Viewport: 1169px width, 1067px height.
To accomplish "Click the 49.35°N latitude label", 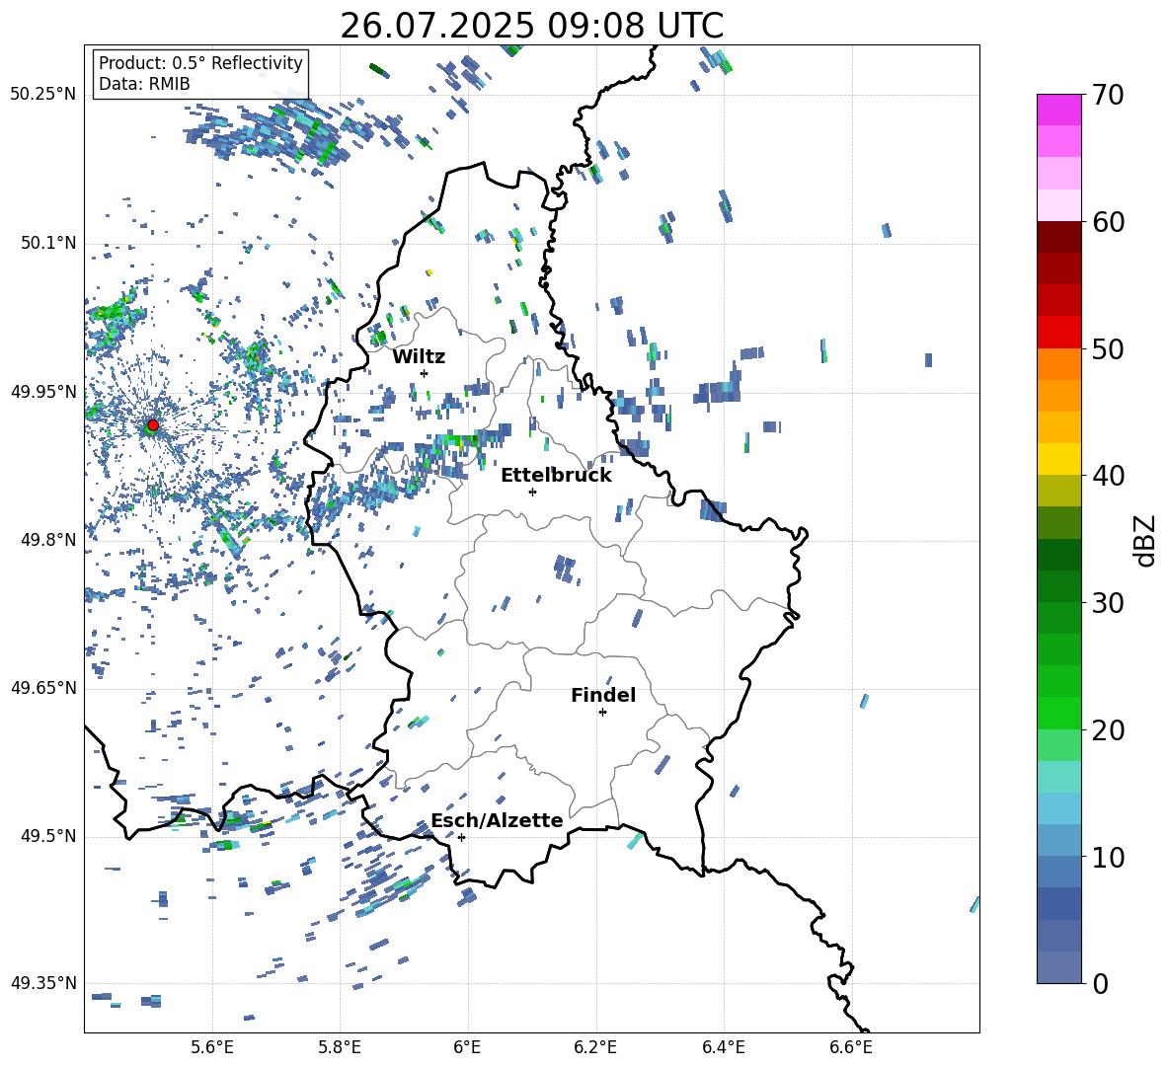I will pos(43,983).
